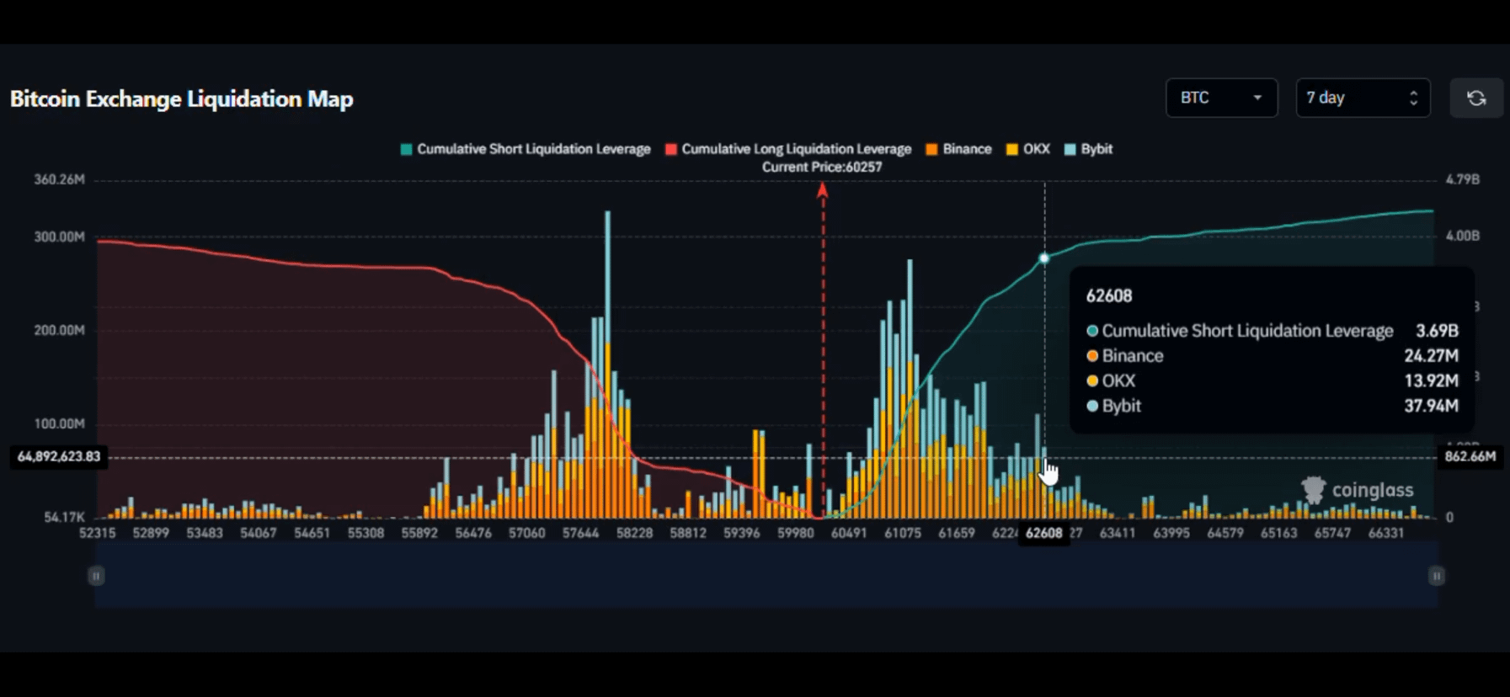Click the refresh chart icon button
Viewport: 1510px width, 697px height.
click(1475, 98)
